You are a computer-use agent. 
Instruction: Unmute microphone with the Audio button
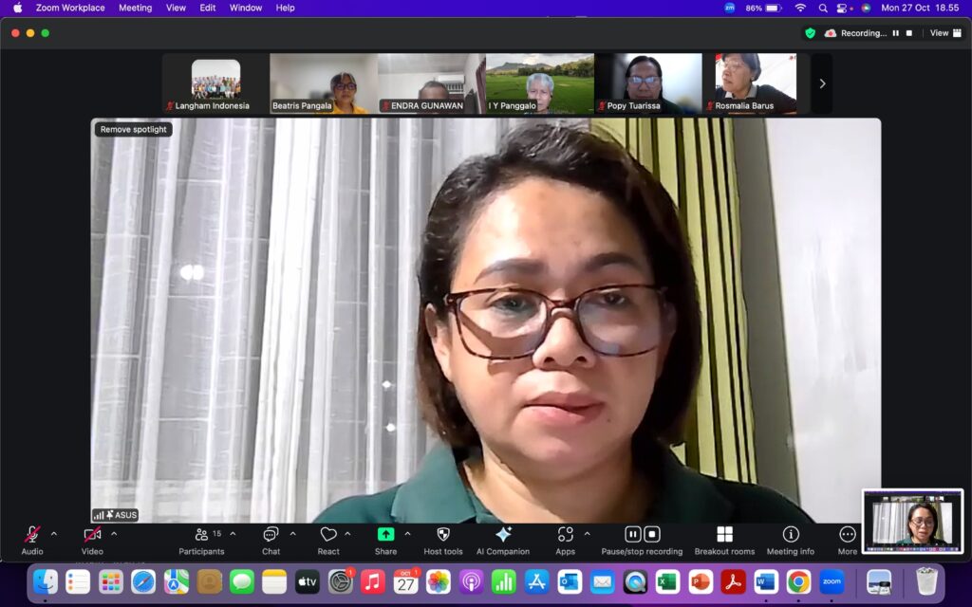pyautogui.click(x=32, y=536)
